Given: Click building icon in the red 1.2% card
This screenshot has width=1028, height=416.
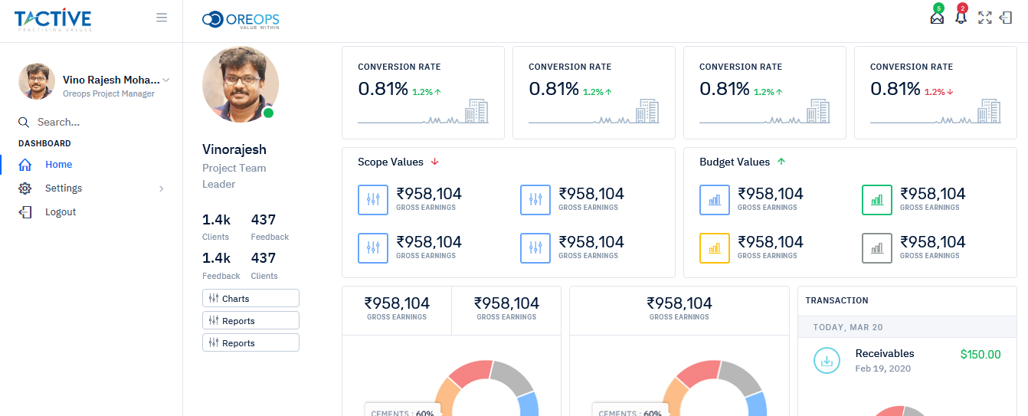Looking at the screenshot, I should point(989,111).
